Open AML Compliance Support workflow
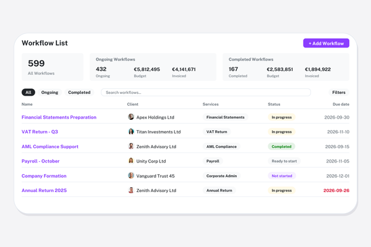The width and height of the screenshot is (371, 247). coord(50,146)
